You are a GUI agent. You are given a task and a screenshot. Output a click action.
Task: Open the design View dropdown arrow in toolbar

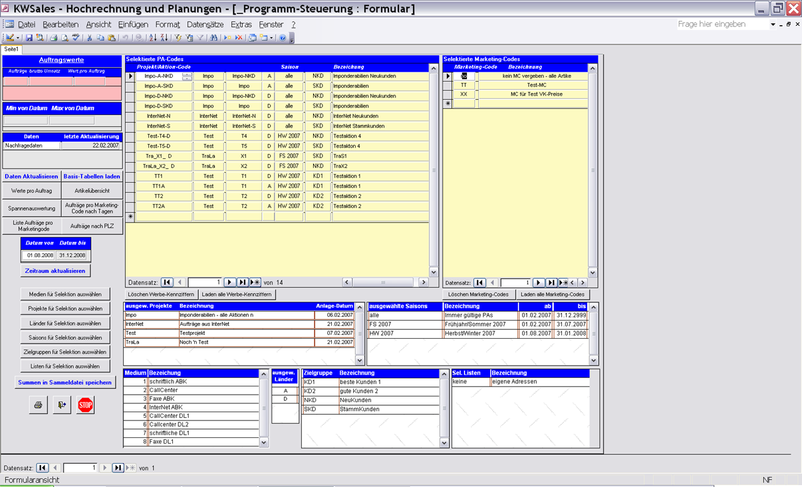click(18, 38)
